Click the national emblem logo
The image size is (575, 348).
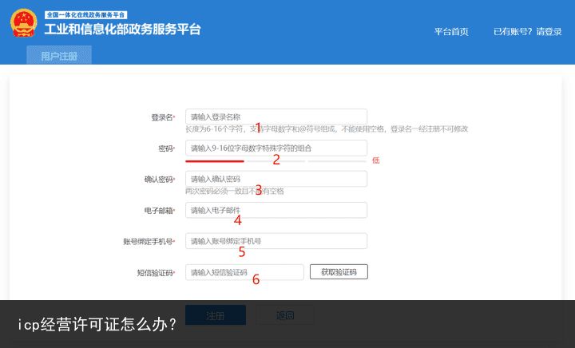[24, 23]
